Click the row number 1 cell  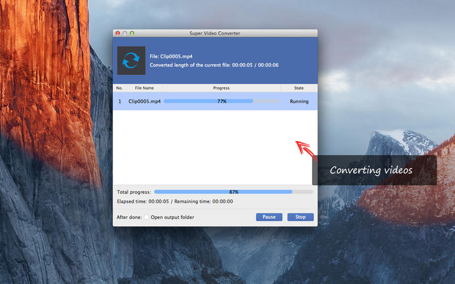click(119, 102)
